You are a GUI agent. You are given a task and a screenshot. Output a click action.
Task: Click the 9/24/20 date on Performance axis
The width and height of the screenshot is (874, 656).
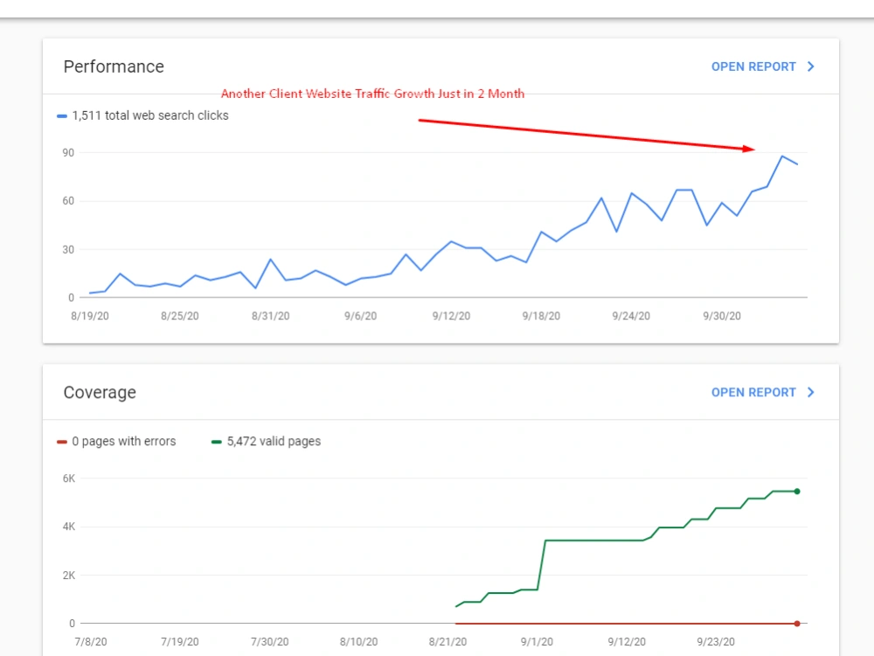click(x=631, y=317)
